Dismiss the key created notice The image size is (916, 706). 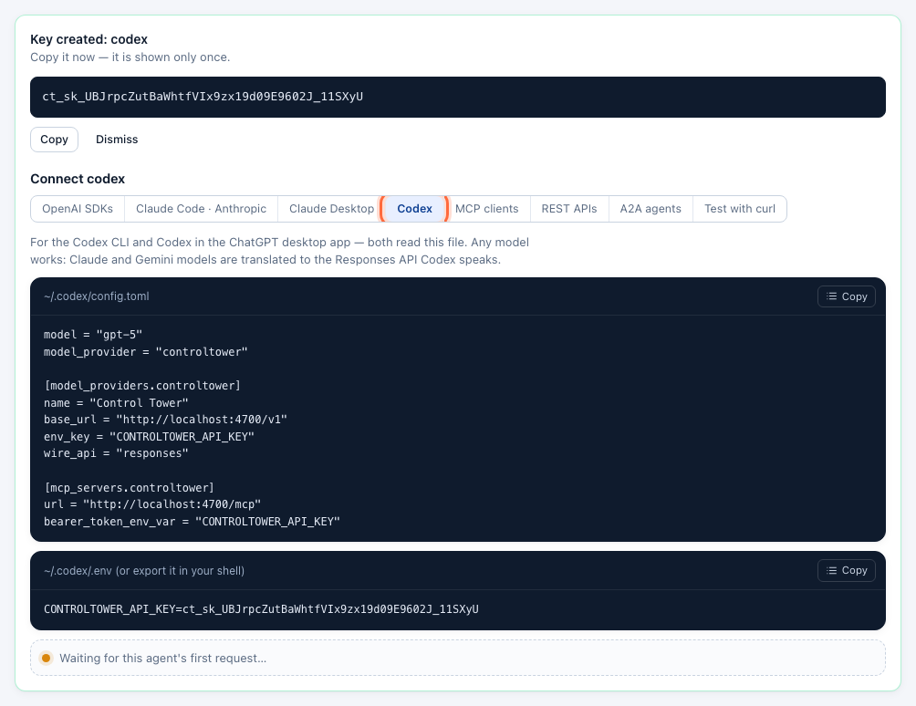(x=117, y=140)
